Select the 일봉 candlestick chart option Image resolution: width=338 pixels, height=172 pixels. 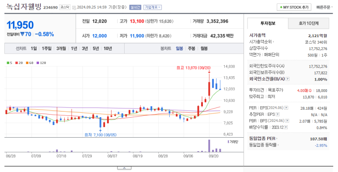coord(179,48)
